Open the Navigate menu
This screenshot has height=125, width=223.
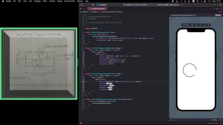37,1
